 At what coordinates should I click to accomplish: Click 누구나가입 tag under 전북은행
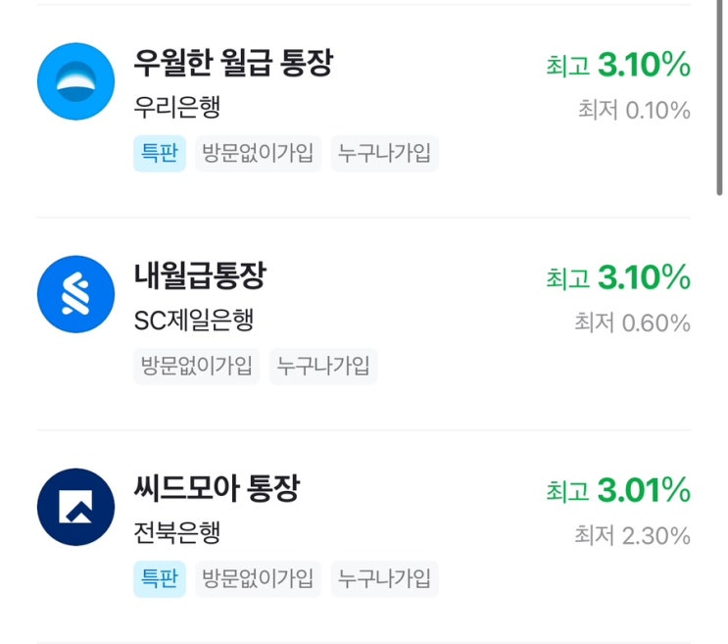384,579
